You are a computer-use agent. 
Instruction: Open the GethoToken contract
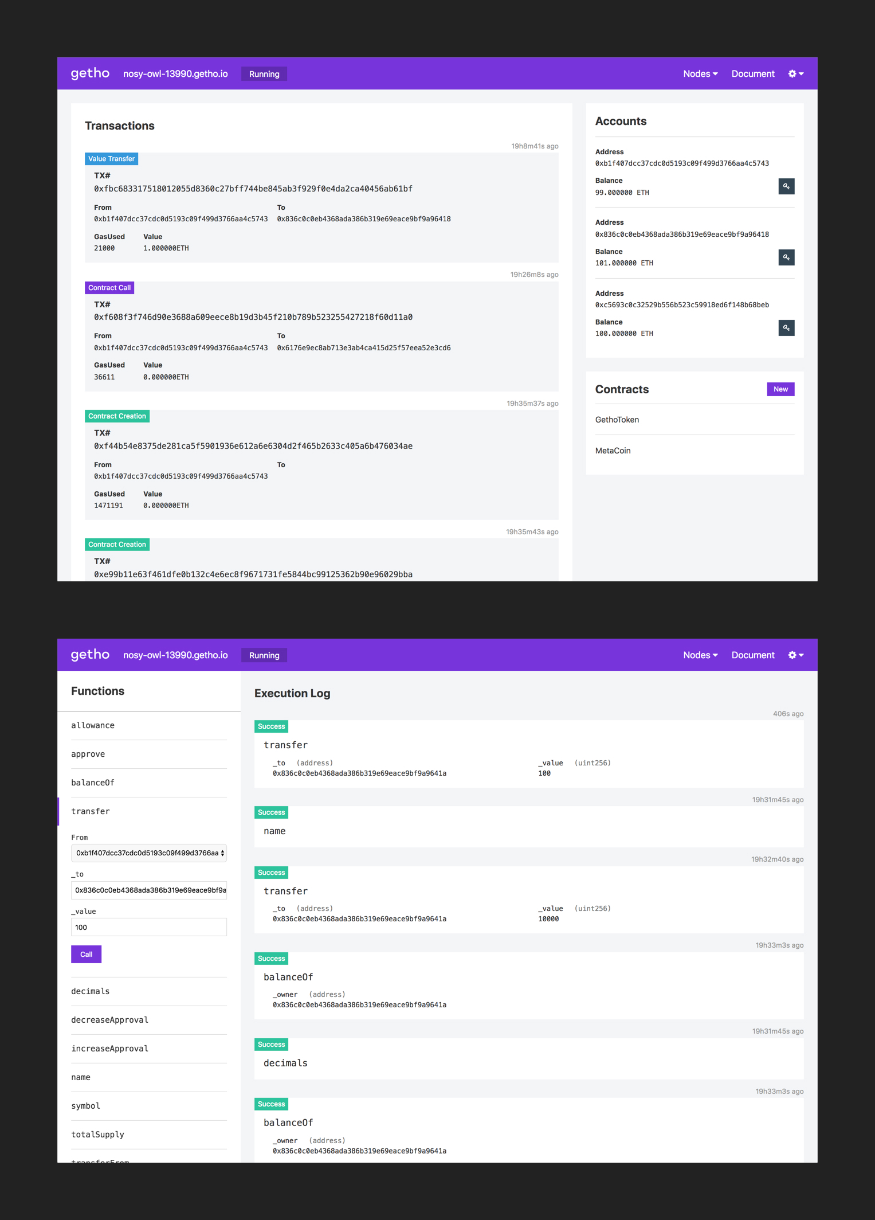click(617, 420)
